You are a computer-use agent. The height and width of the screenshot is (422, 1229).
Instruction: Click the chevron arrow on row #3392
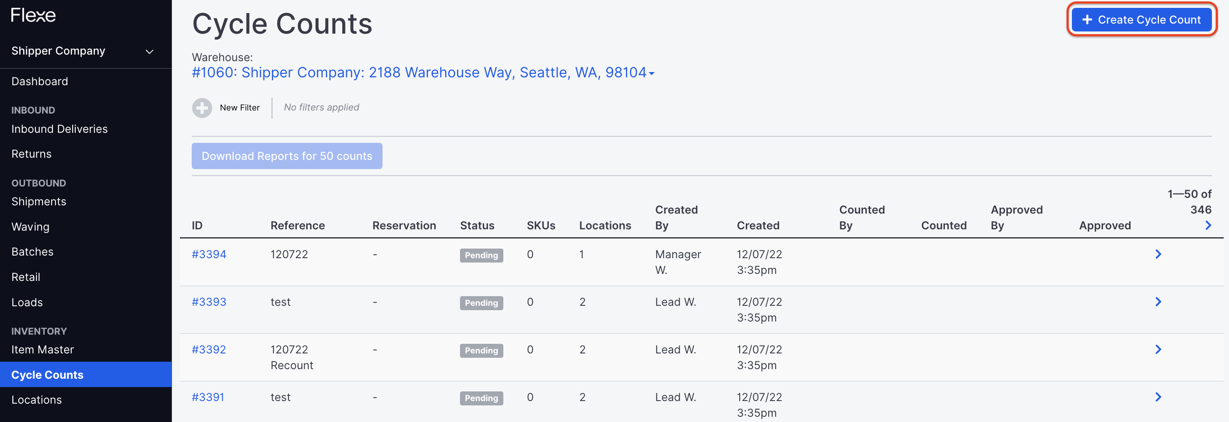click(x=1159, y=349)
